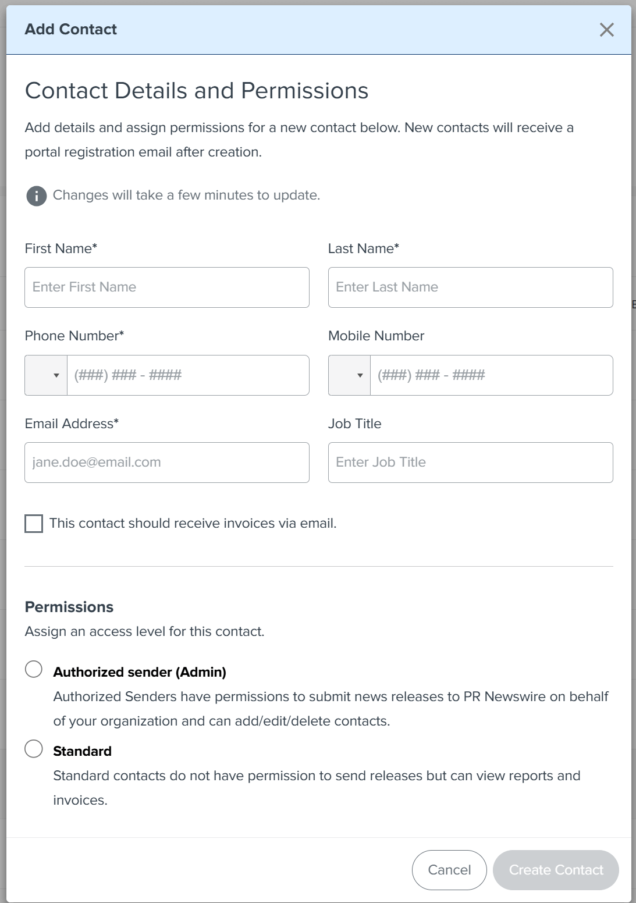636x903 pixels.
Task: Focus the Enter Last Name field
Action: (x=470, y=287)
